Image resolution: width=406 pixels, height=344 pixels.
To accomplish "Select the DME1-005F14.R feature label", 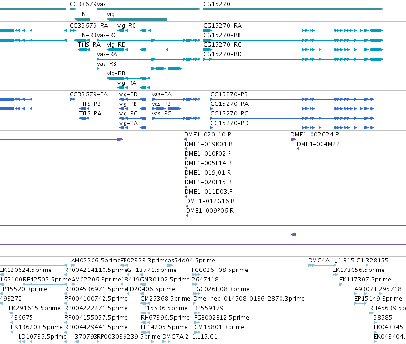I will [208, 163].
